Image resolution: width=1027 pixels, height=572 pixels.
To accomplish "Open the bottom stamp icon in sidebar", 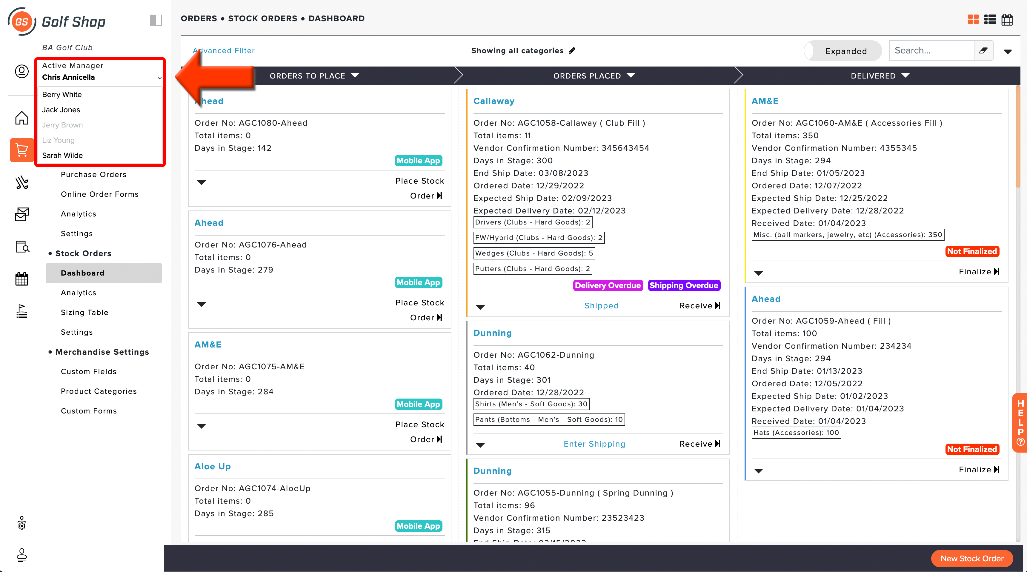I will coord(21,555).
